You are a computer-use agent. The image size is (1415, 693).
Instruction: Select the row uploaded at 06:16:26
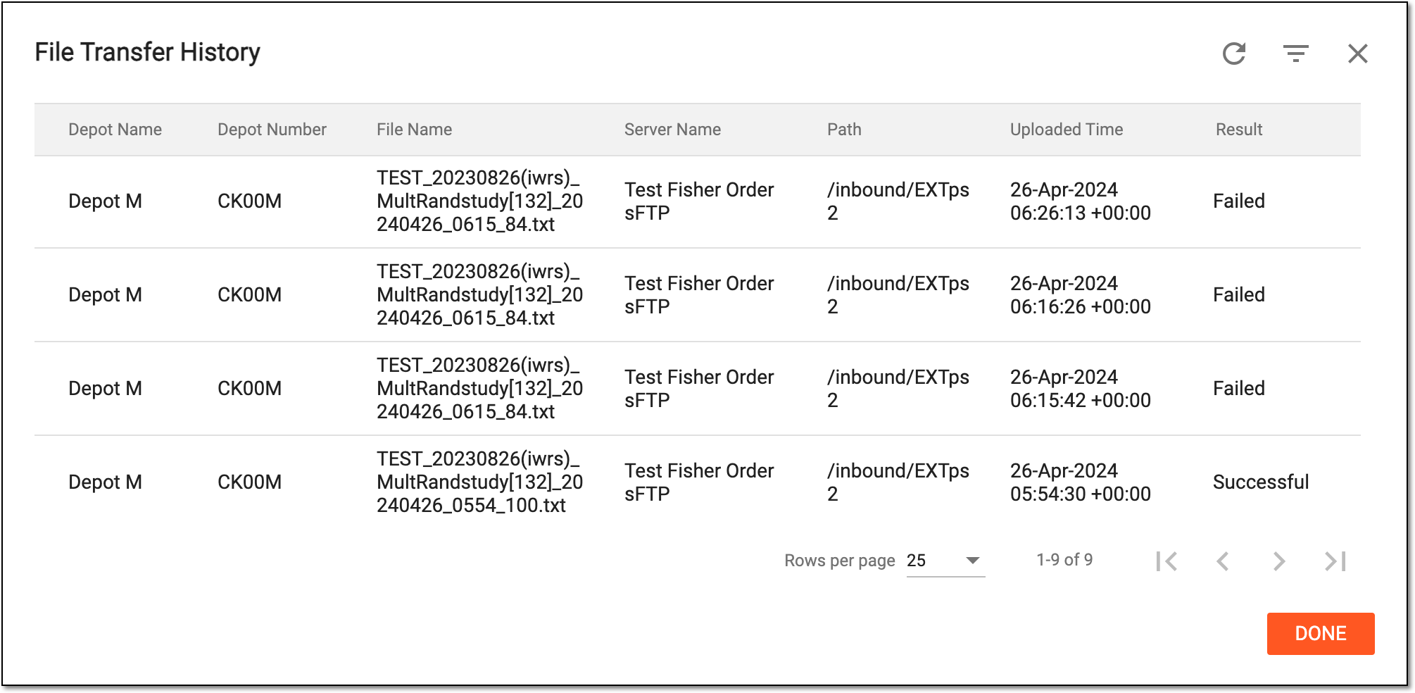pyautogui.click(x=698, y=295)
